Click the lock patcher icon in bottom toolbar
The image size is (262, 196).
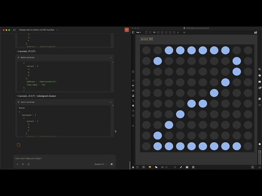click(133, 167)
